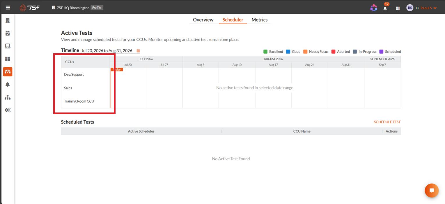The height and width of the screenshot is (204, 445).
Task: Switch to the Scheduler tab
Action: [233, 20]
